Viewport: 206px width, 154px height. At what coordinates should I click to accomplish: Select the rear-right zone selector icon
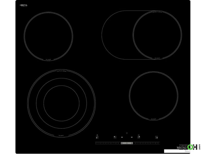click(139, 137)
